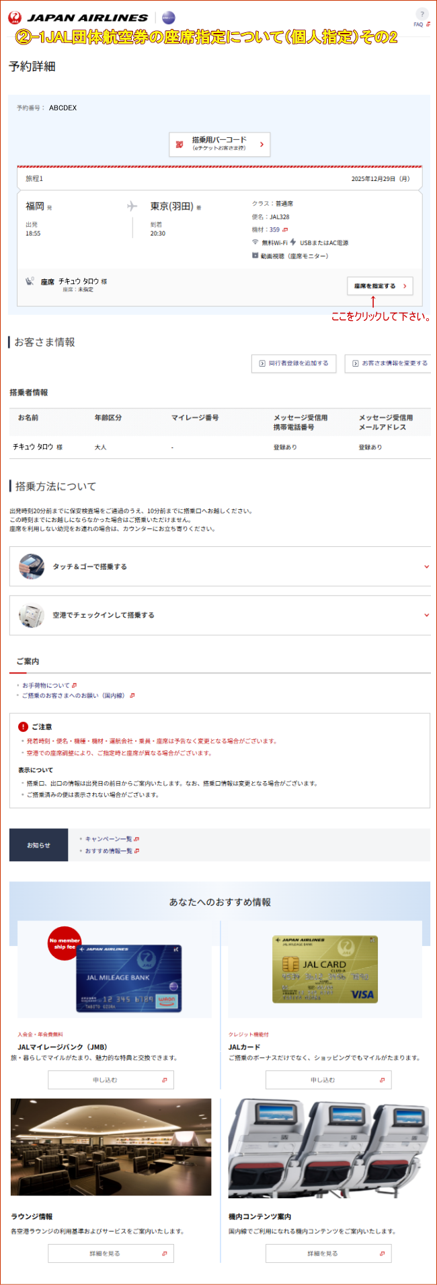Click the date 2025年12月29日（月）

[x=381, y=179]
